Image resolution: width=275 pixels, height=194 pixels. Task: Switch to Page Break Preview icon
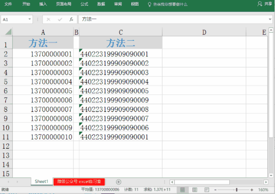click(x=207, y=189)
